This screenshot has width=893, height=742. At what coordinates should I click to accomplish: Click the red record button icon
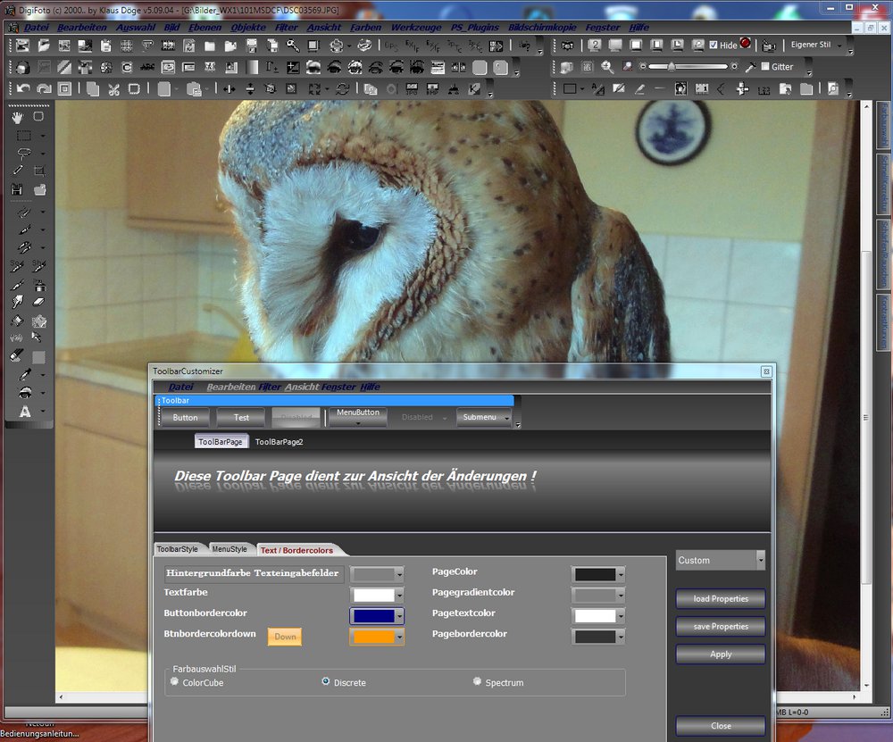tap(746, 44)
